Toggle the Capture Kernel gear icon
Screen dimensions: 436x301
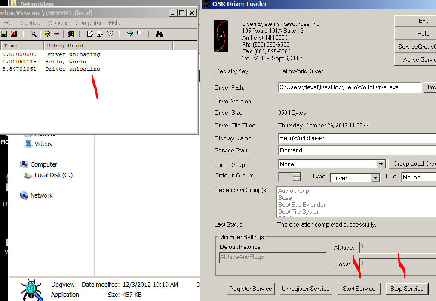tap(47, 34)
